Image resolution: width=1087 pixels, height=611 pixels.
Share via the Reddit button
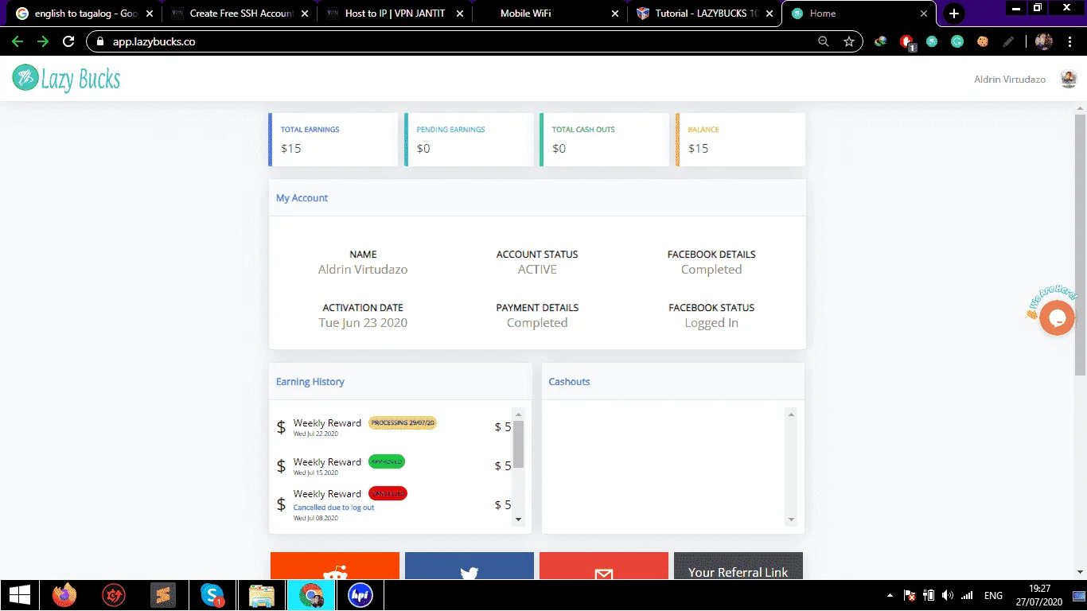point(335,566)
